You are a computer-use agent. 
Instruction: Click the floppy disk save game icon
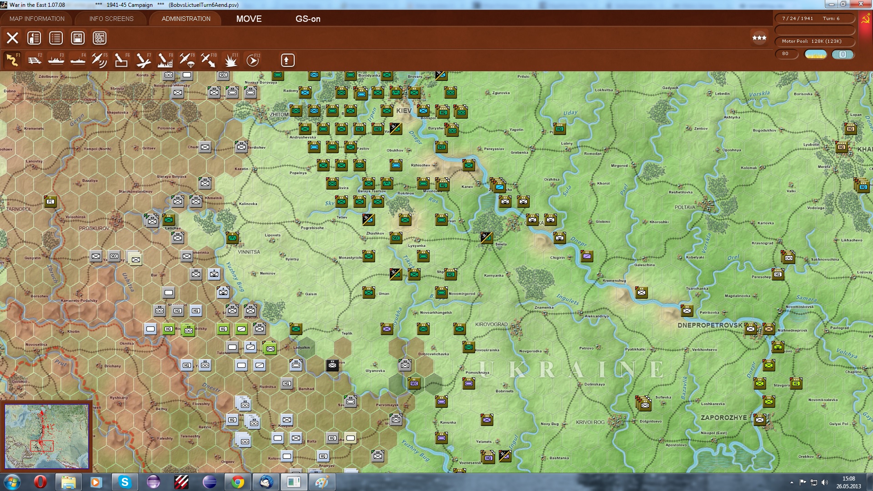click(78, 38)
